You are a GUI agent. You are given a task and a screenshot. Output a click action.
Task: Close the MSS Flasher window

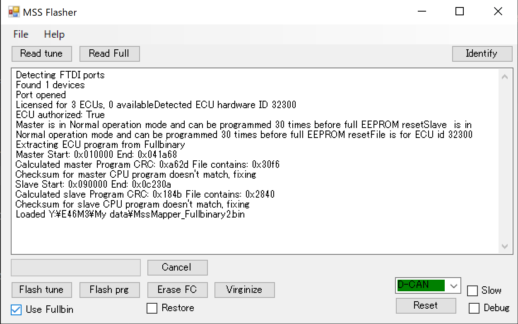tap(498, 12)
